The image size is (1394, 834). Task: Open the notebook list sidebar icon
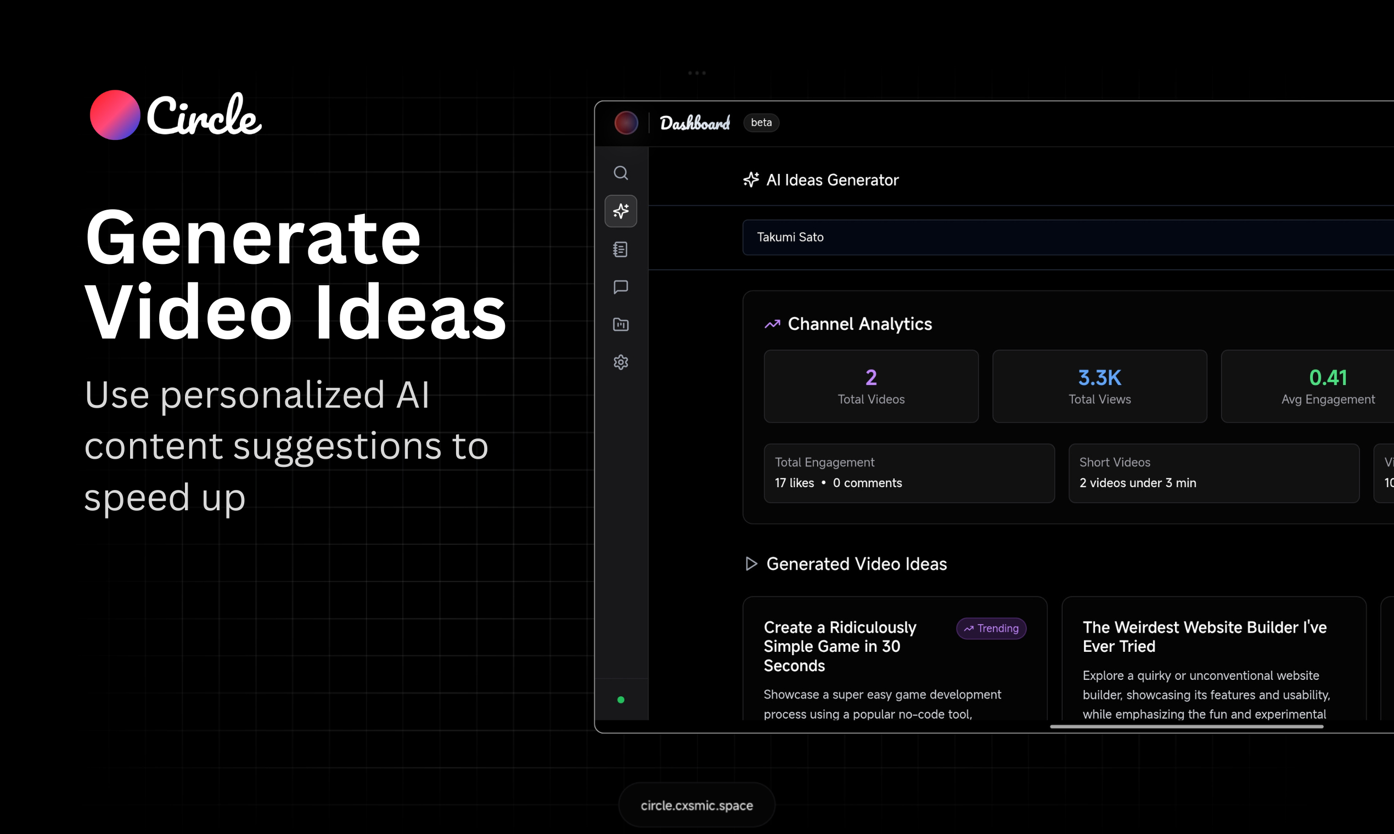[x=621, y=249]
